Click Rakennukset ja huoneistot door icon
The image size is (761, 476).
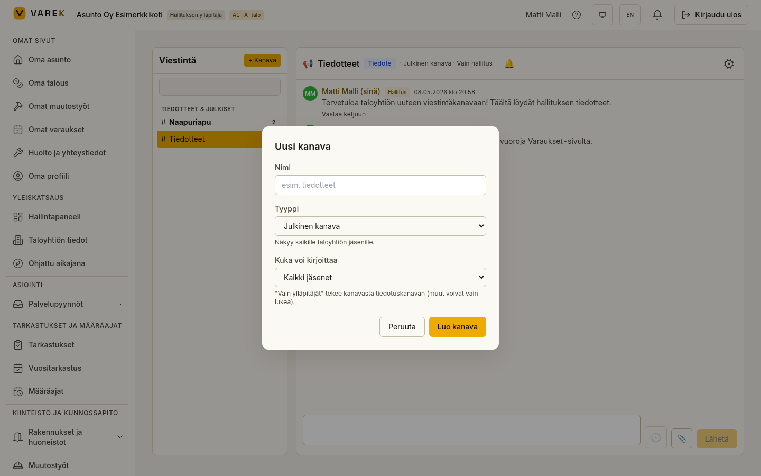click(x=18, y=437)
